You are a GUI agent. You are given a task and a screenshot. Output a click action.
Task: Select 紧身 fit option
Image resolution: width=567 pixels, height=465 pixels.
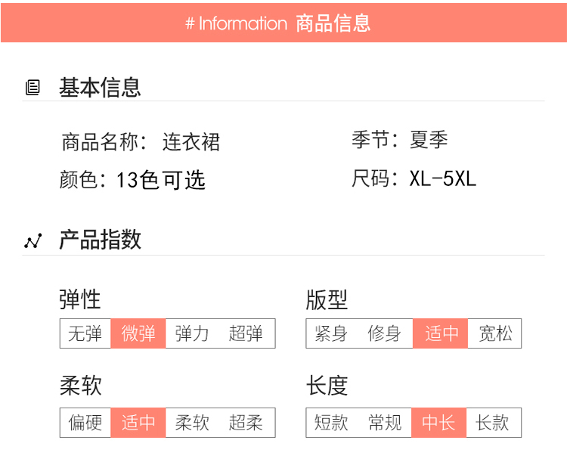332,333
